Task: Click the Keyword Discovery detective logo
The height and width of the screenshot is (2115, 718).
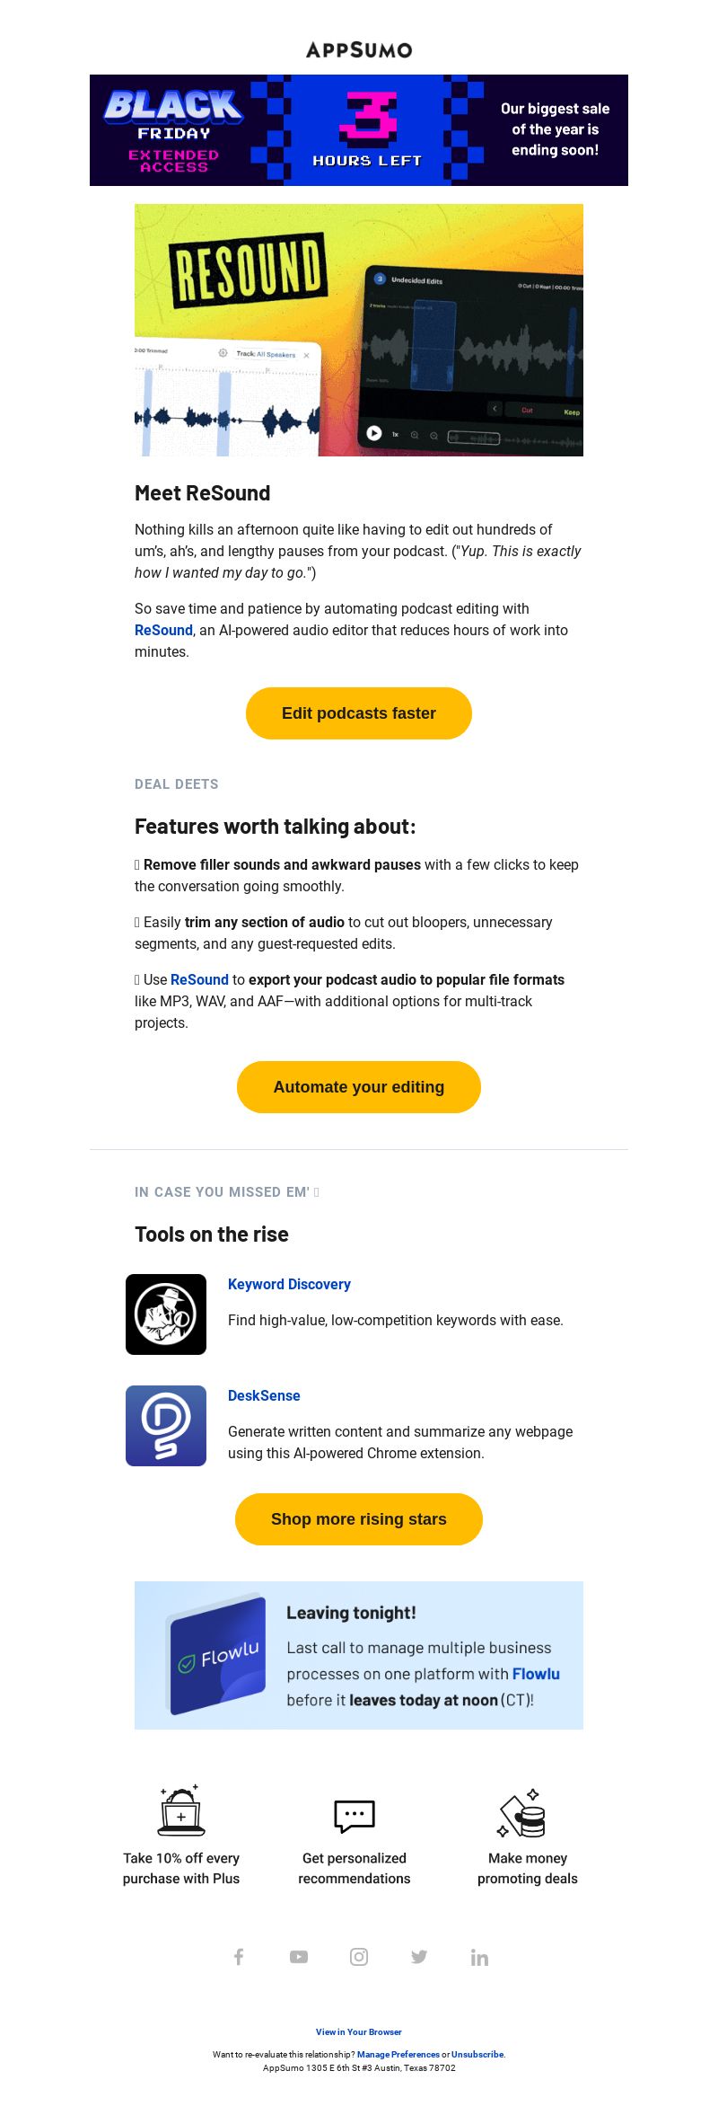Action: [x=166, y=1314]
